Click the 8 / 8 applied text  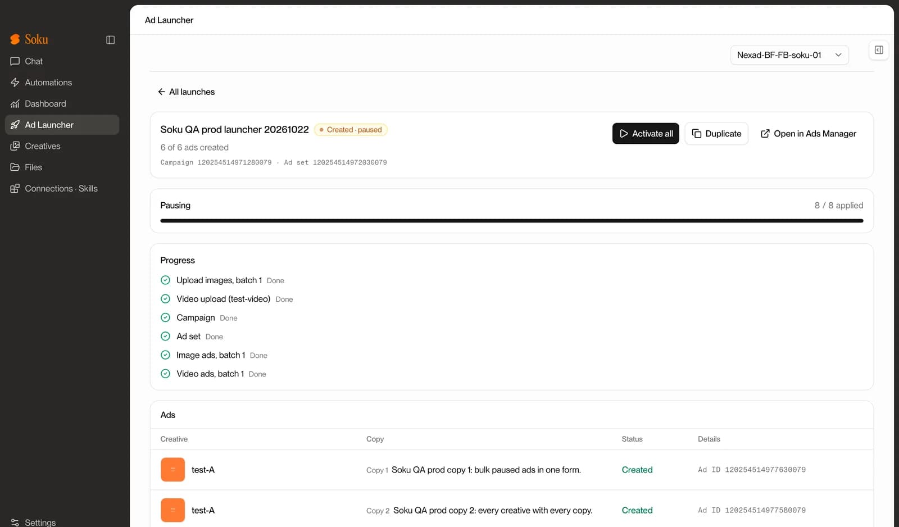pyautogui.click(x=839, y=206)
